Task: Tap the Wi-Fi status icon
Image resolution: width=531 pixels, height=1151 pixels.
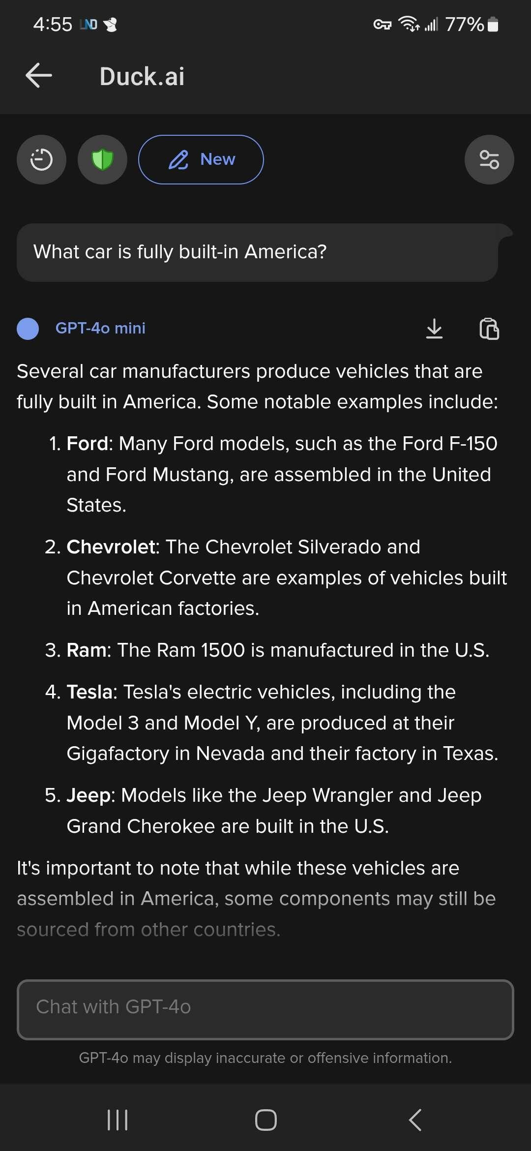Action: (409, 24)
